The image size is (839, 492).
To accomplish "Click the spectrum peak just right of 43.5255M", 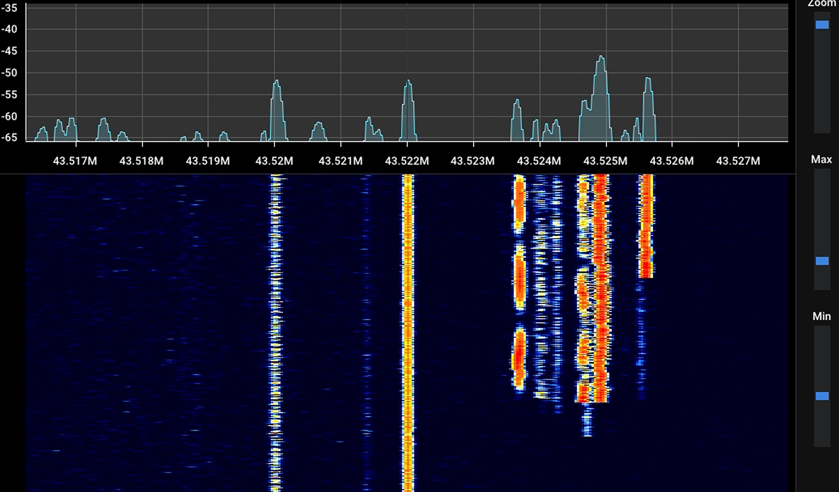I will pos(648,110).
